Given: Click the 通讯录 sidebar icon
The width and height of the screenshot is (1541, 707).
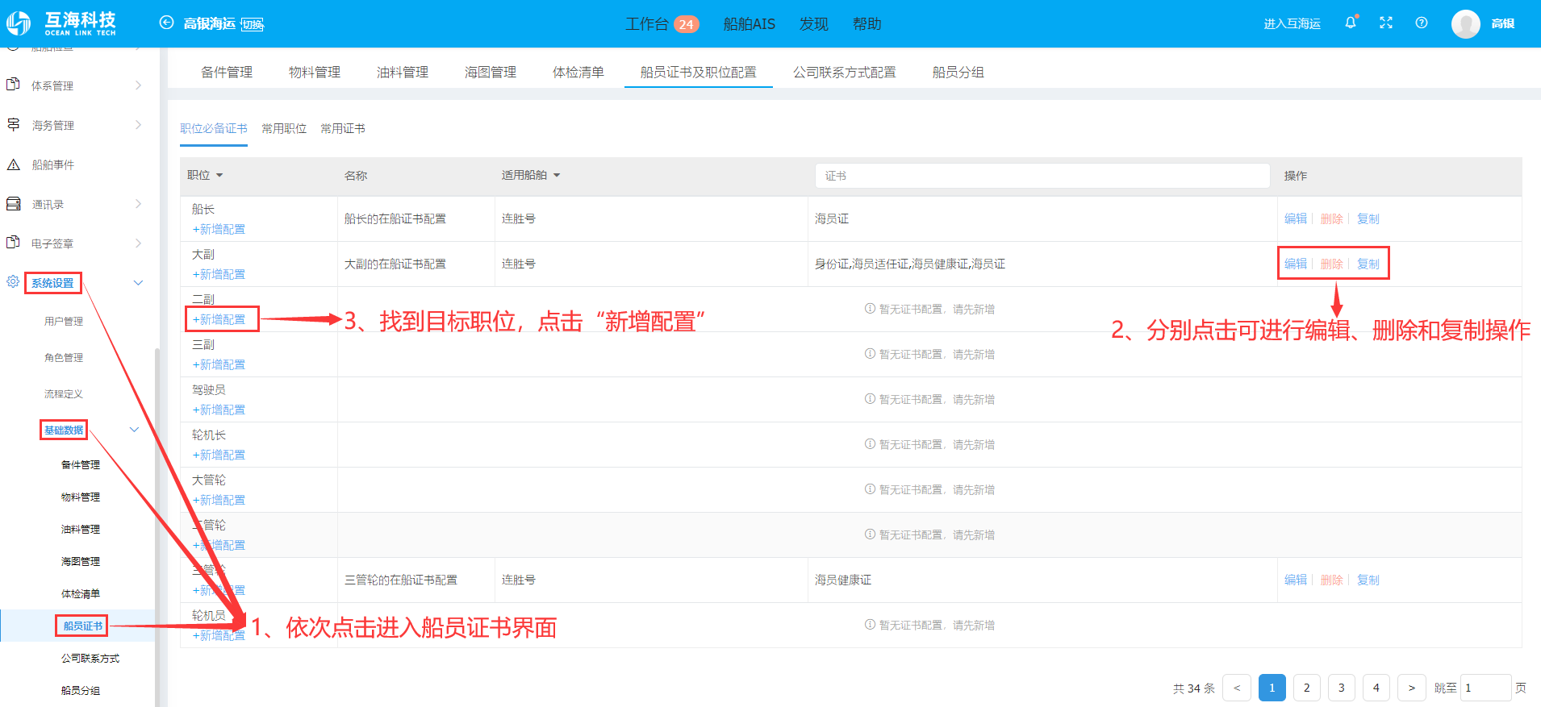Looking at the screenshot, I should pyautogui.click(x=13, y=204).
